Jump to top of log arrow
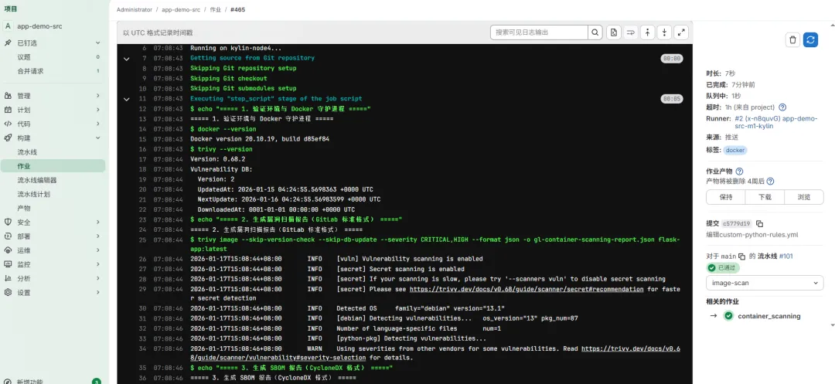The width and height of the screenshot is (835, 384). click(648, 32)
